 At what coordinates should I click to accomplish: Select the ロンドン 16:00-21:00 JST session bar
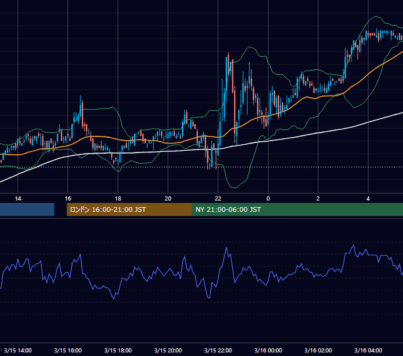[x=129, y=209]
